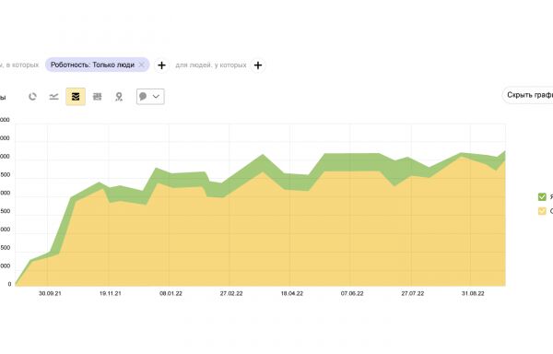Switch to the column chart view icon
This screenshot has height=354, width=553.
98,97
